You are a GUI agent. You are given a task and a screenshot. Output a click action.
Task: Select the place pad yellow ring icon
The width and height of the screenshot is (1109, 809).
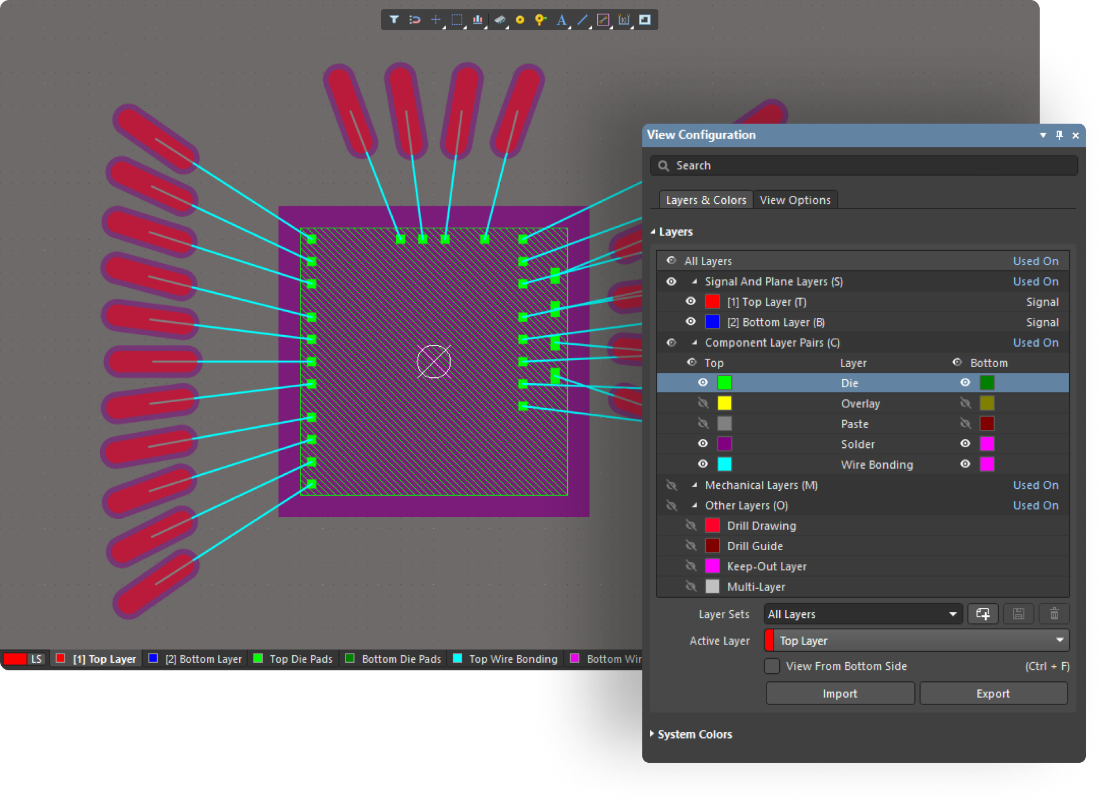(x=520, y=20)
